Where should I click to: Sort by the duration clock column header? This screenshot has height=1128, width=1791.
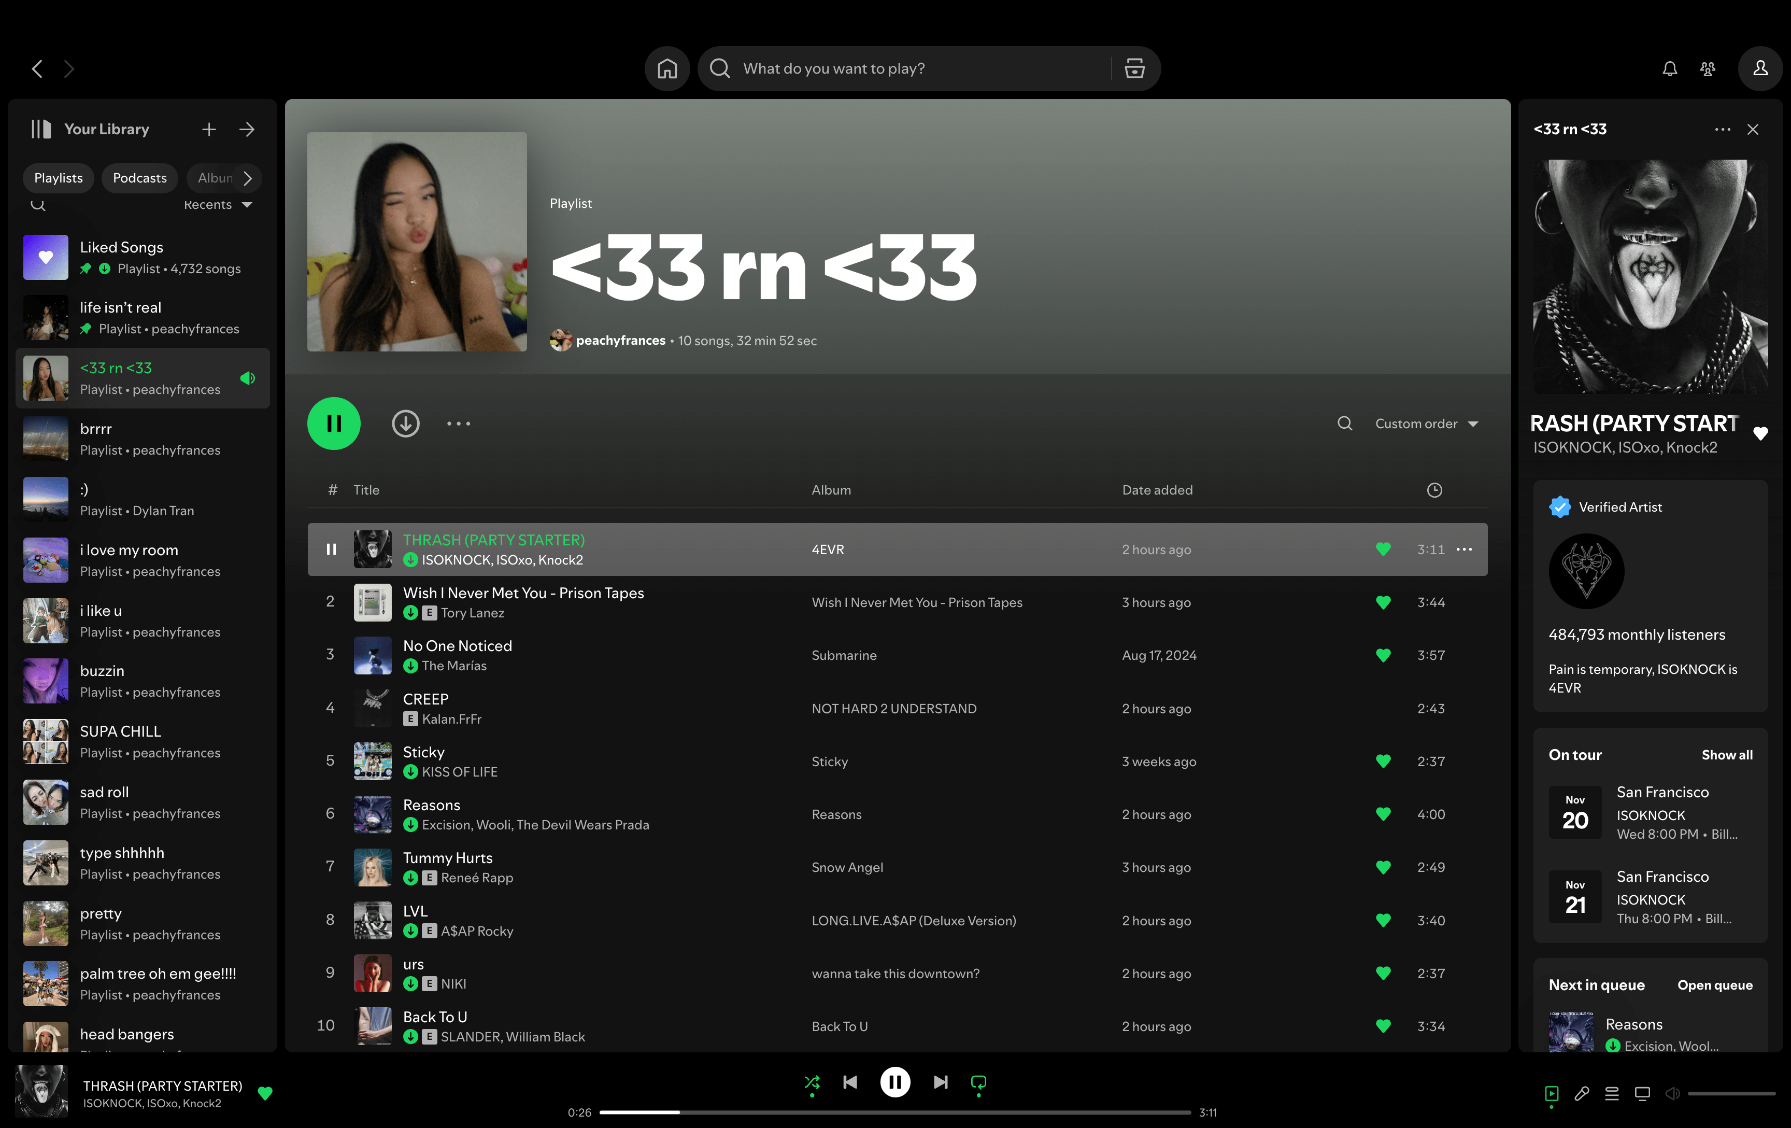pyautogui.click(x=1434, y=489)
